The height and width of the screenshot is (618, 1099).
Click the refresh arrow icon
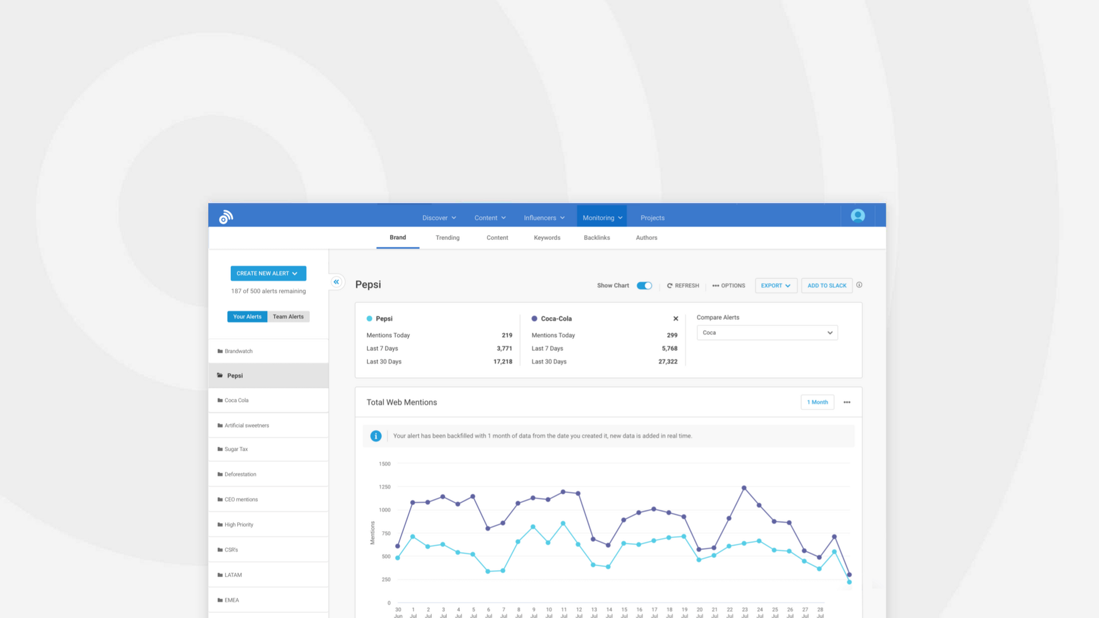[669, 286]
